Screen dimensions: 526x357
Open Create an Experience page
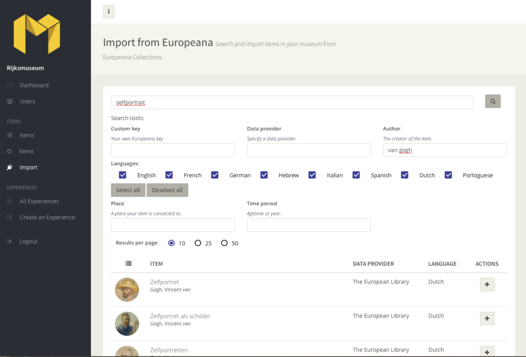47,217
